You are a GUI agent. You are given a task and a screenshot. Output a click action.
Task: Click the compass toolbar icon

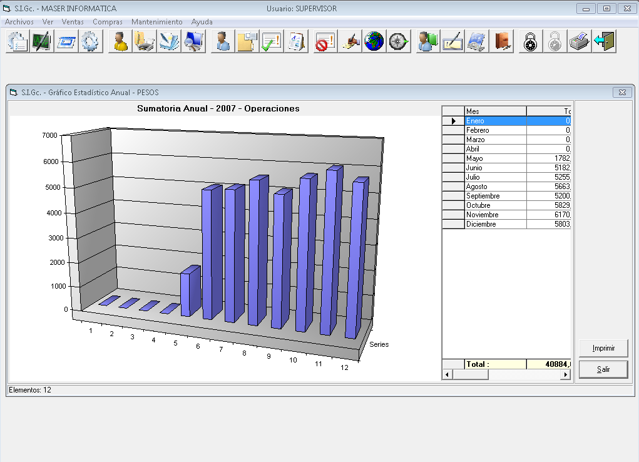pos(399,41)
